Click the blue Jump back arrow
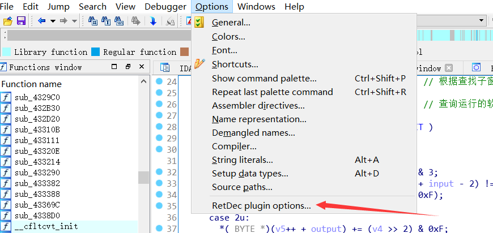Screen dimensions: 493x233 tap(42, 21)
